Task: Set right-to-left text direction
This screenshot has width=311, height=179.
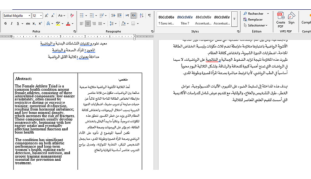Action: click(133, 16)
